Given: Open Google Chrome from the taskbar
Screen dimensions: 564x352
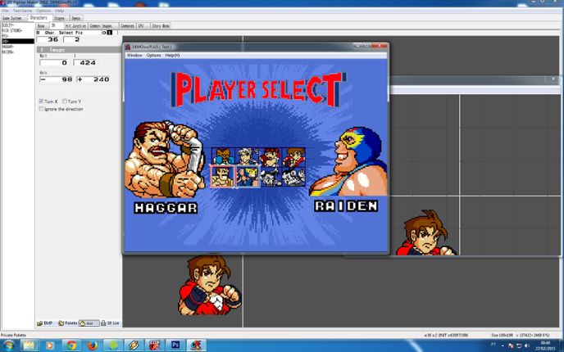Looking at the screenshot, I should tap(71, 345).
